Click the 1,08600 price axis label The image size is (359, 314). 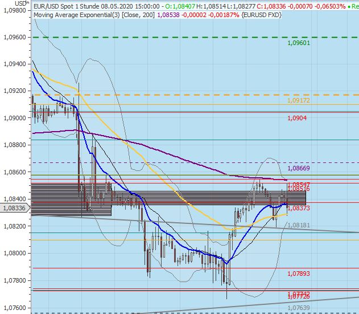point(15,172)
